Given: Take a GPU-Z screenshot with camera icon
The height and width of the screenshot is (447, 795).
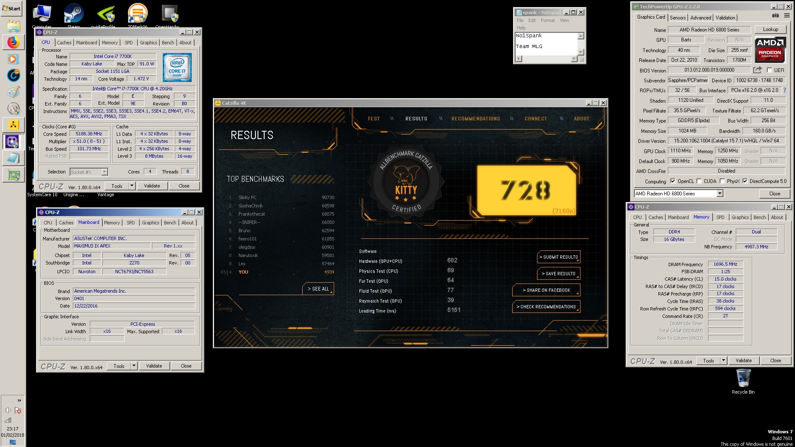Looking at the screenshot, I should click(776, 15).
